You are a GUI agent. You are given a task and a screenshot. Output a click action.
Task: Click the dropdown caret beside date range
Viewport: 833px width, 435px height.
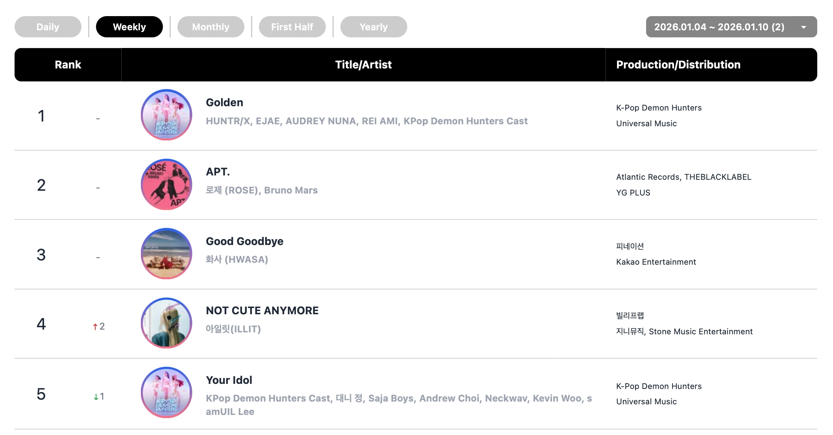803,27
